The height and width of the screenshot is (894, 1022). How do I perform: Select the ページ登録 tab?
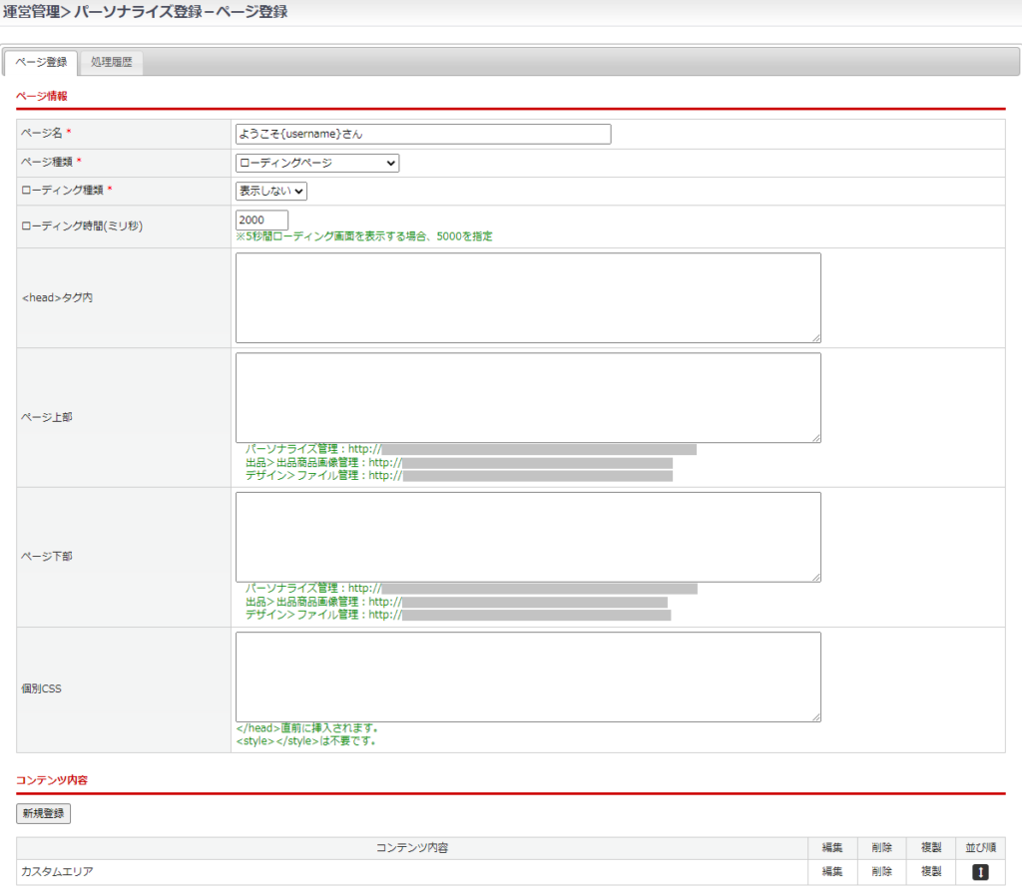(x=42, y=62)
